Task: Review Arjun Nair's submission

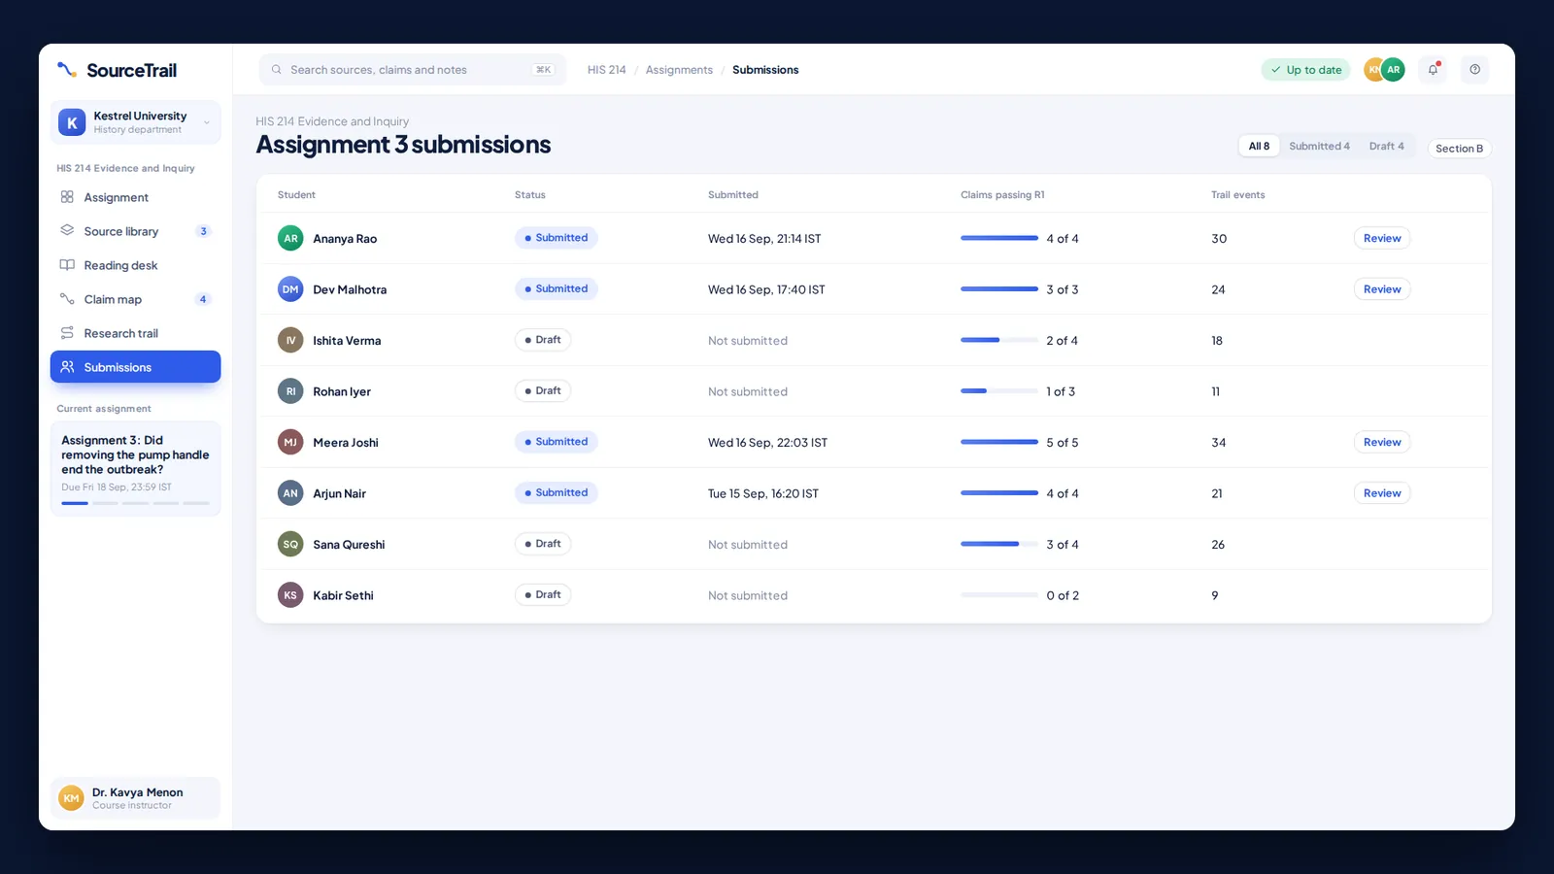Action: tap(1382, 493)
